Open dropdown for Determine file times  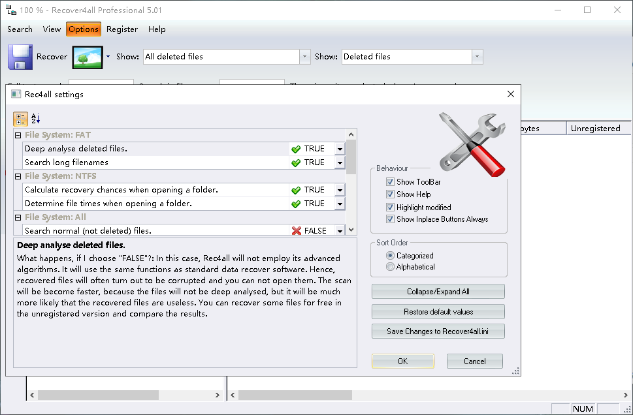(340, 204)
